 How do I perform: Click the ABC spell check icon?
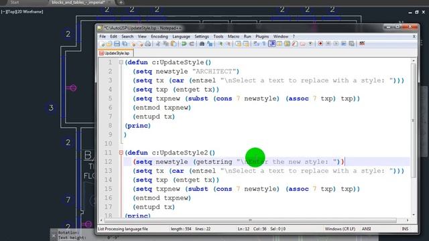(362, 44)
